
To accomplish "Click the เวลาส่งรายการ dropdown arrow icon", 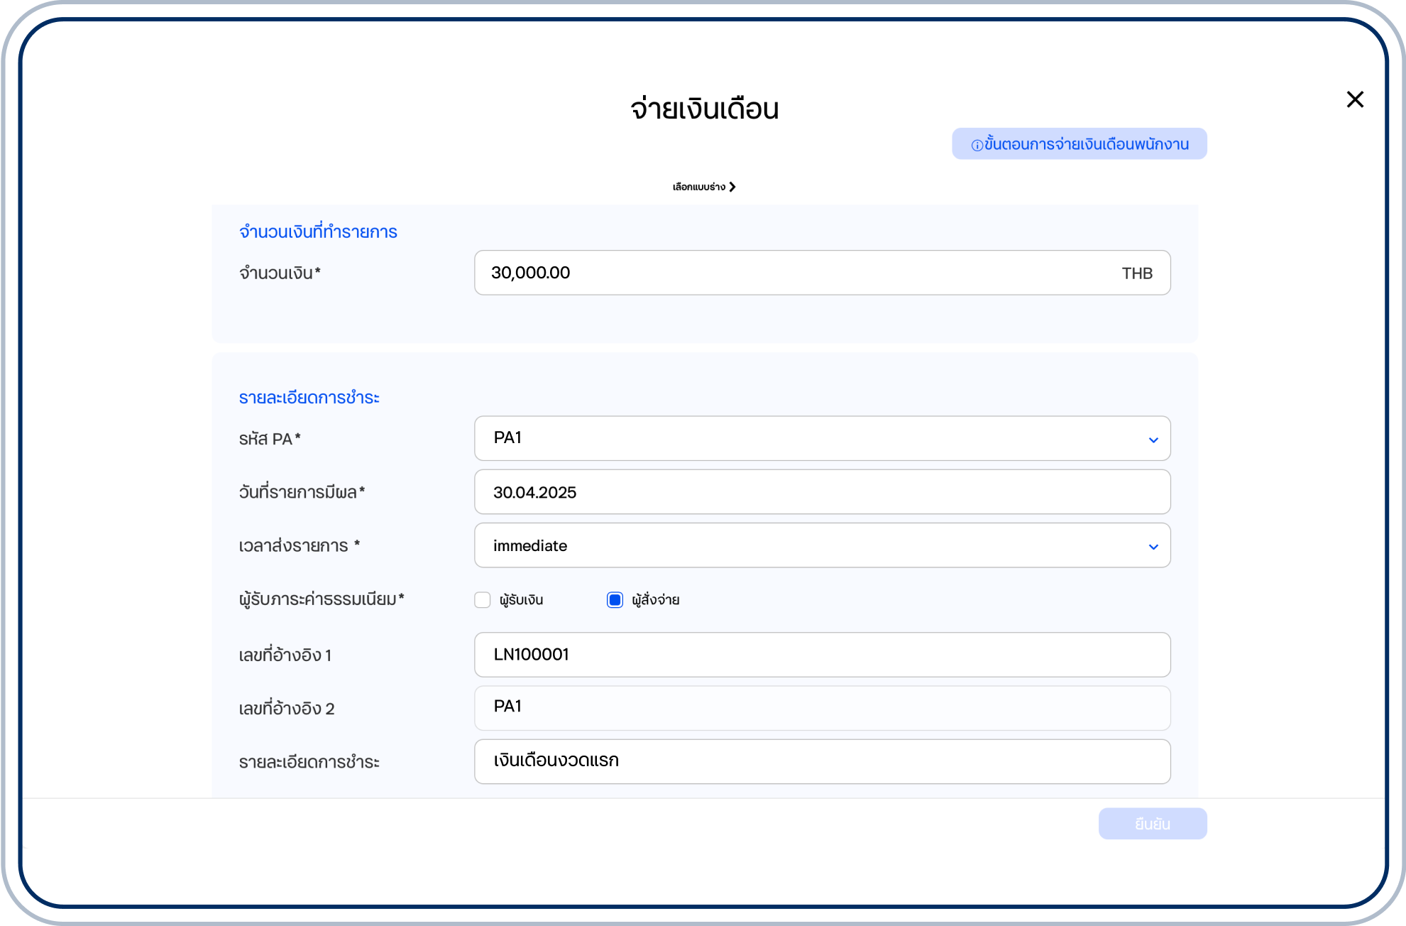I will pyautogui.click(x=1153, y=547).
